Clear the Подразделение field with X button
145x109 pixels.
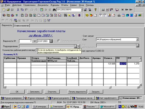(79, 46)
